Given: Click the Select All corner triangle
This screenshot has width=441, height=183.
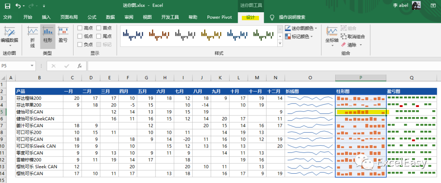Looking at the screenshot, I should tap(3, 78).
